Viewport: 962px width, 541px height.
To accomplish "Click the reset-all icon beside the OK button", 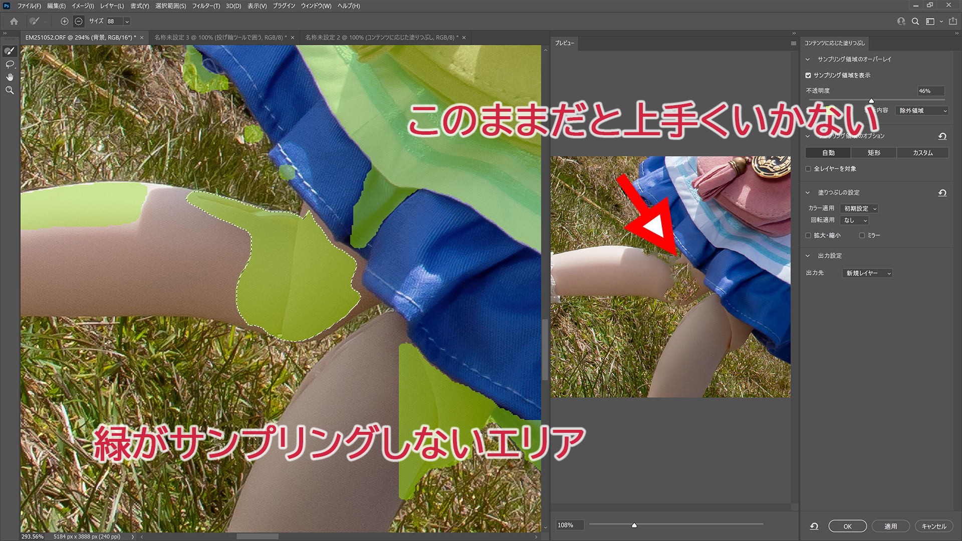I will pyautogui.click(x=814, y=526).
